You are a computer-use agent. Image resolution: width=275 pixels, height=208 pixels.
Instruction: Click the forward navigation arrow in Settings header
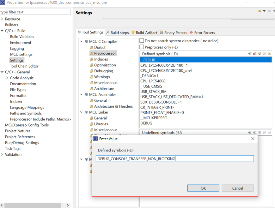tap(269, 11)
